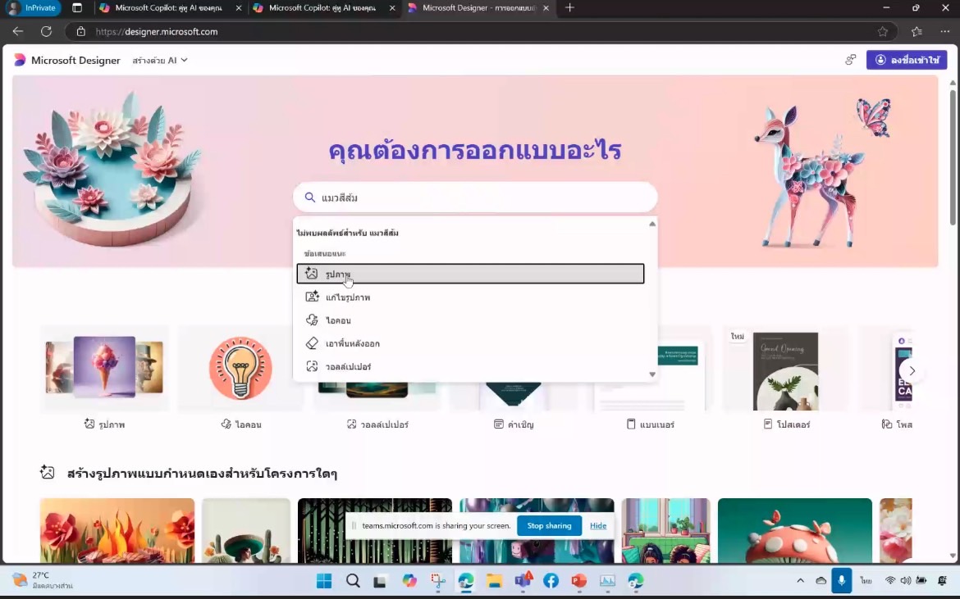Select the รูปภาพ suggestion in the dropdown
The height and width of the screenshot is (599, 960).
[470, 274]
